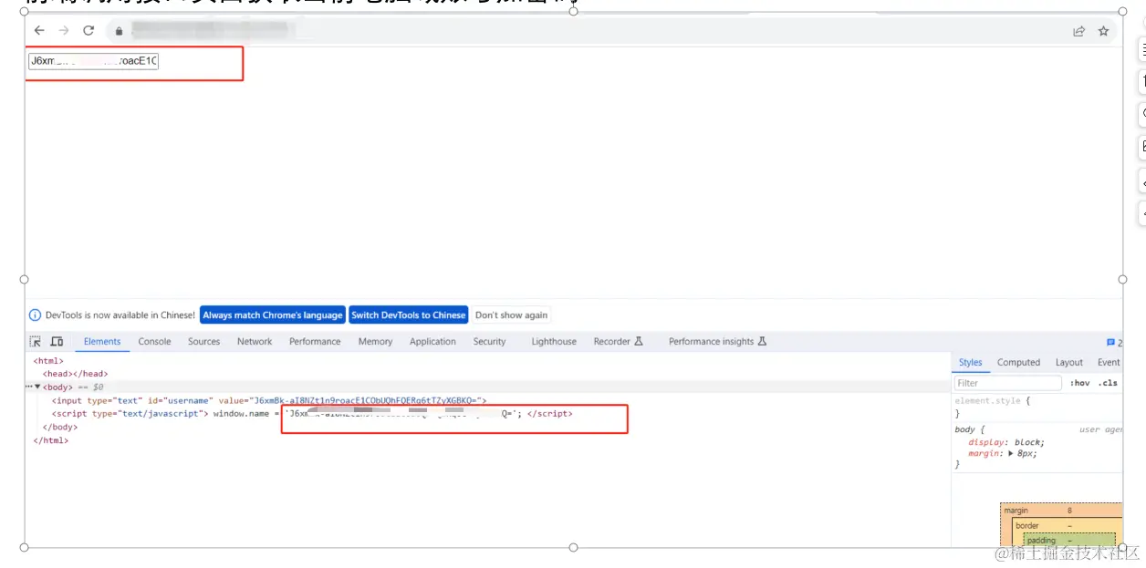Open the Memory tab
Screen dimensions: 1146x568
(x=375, y=342)
